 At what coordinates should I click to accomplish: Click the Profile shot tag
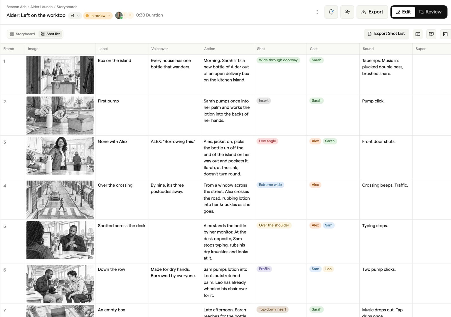264,269
